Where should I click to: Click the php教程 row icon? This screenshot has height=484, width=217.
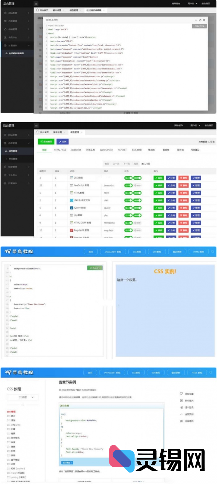[x=72, y=215]
